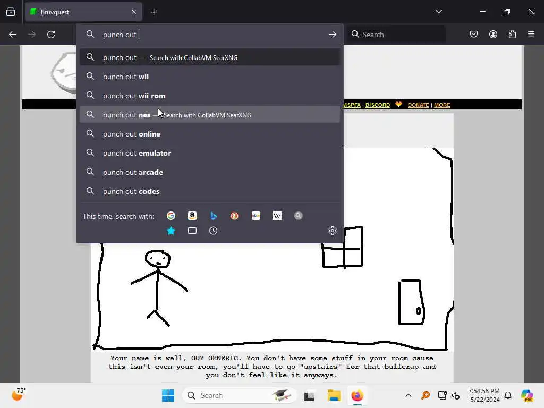Screen dimensions: 544x408
Task: Choose suggestion 'punch out arcade'
Action: pyautogui.click(x=209, y=172)
